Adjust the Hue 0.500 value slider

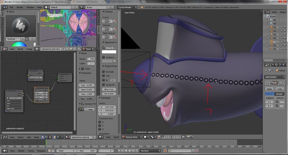click(x=87, y=85)
